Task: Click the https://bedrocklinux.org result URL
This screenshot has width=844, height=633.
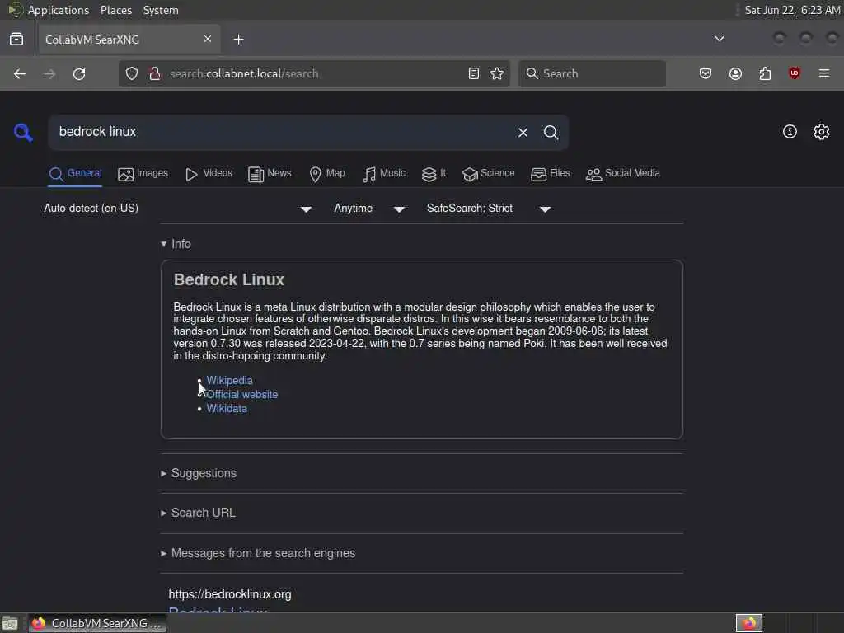Action: pyautogui.click(x=230, y=594)
